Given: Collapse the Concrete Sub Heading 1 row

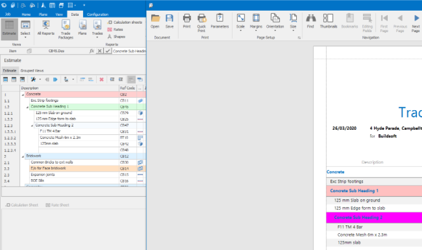Looking at the screenshot, I should [28, 106].
